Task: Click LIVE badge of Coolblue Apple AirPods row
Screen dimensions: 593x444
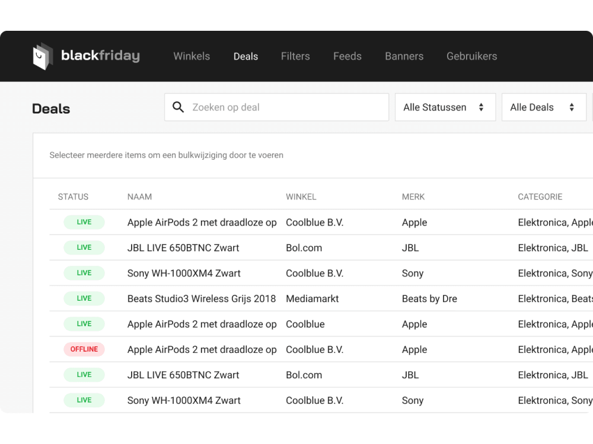Action: (84, 324)
